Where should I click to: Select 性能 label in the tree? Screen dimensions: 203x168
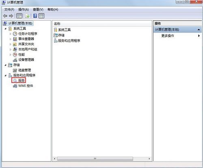(x=22, y=55)
